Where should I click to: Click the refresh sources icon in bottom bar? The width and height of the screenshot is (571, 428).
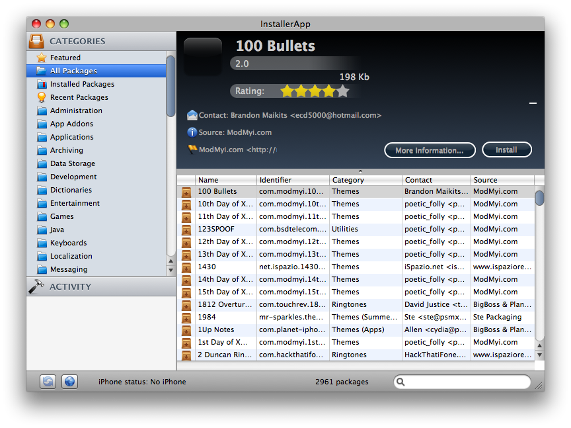tap(48, 381)
